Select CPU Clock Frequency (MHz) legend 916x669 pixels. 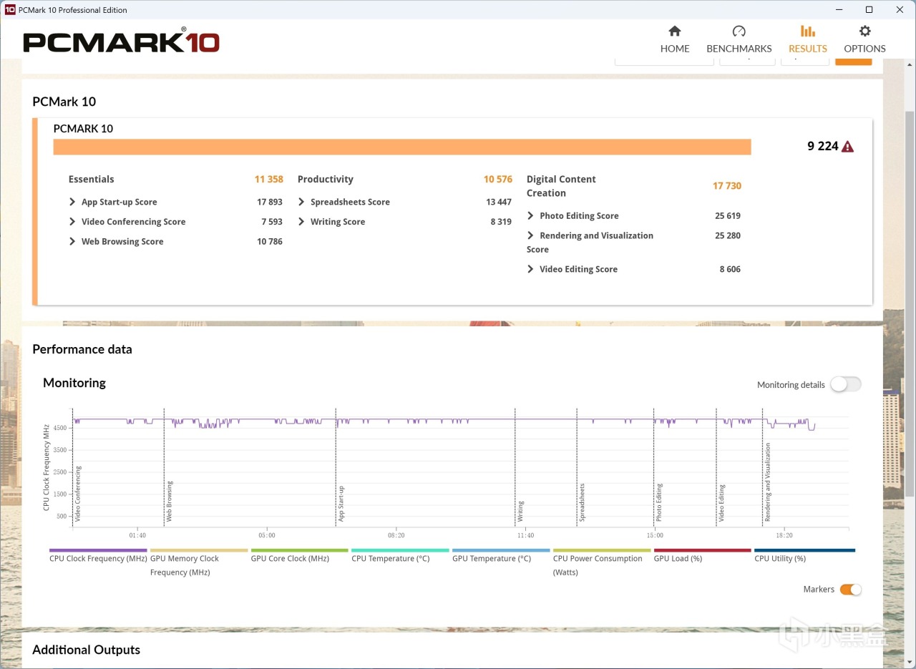(x=98, y=558)
